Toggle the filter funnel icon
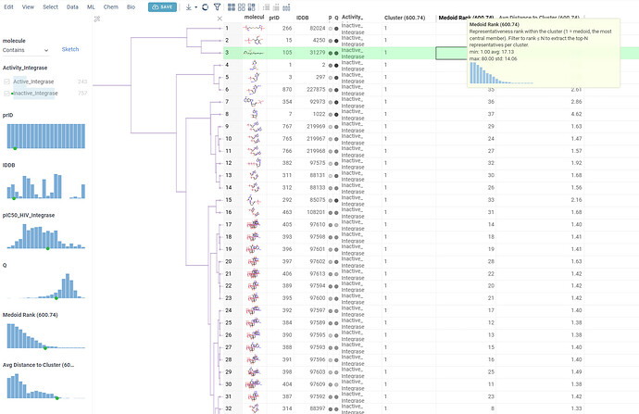 click(x=218, y=6)
